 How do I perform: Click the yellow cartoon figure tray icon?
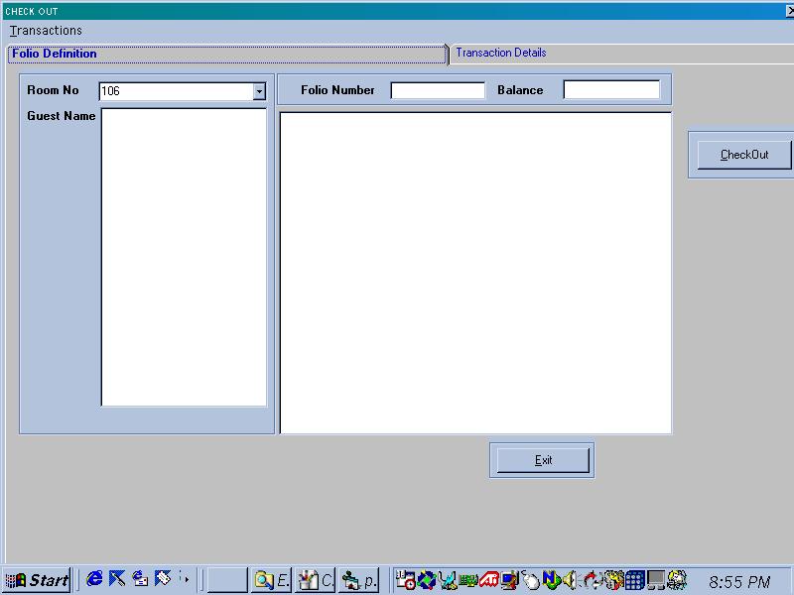coord(613,580)
